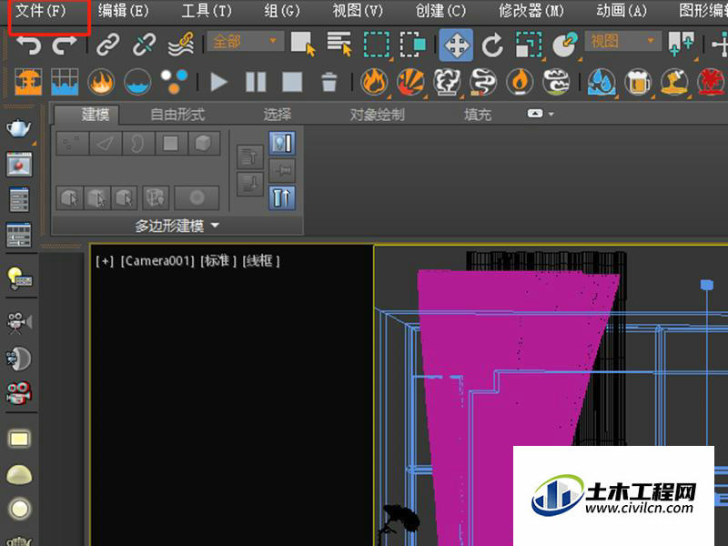Open the 编辑(E) menu

pyautogui.click(x=124, y=11)
